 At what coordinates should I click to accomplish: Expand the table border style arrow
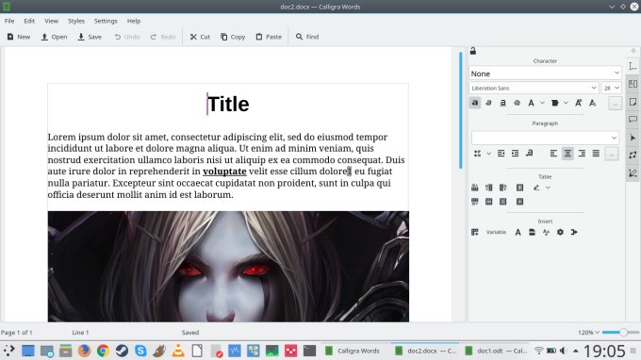tap(549, 188)
